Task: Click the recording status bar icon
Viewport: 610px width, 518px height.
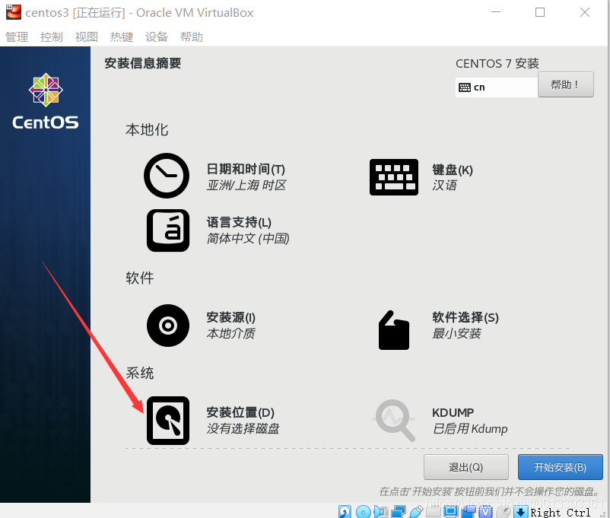Action: point(468,512)
